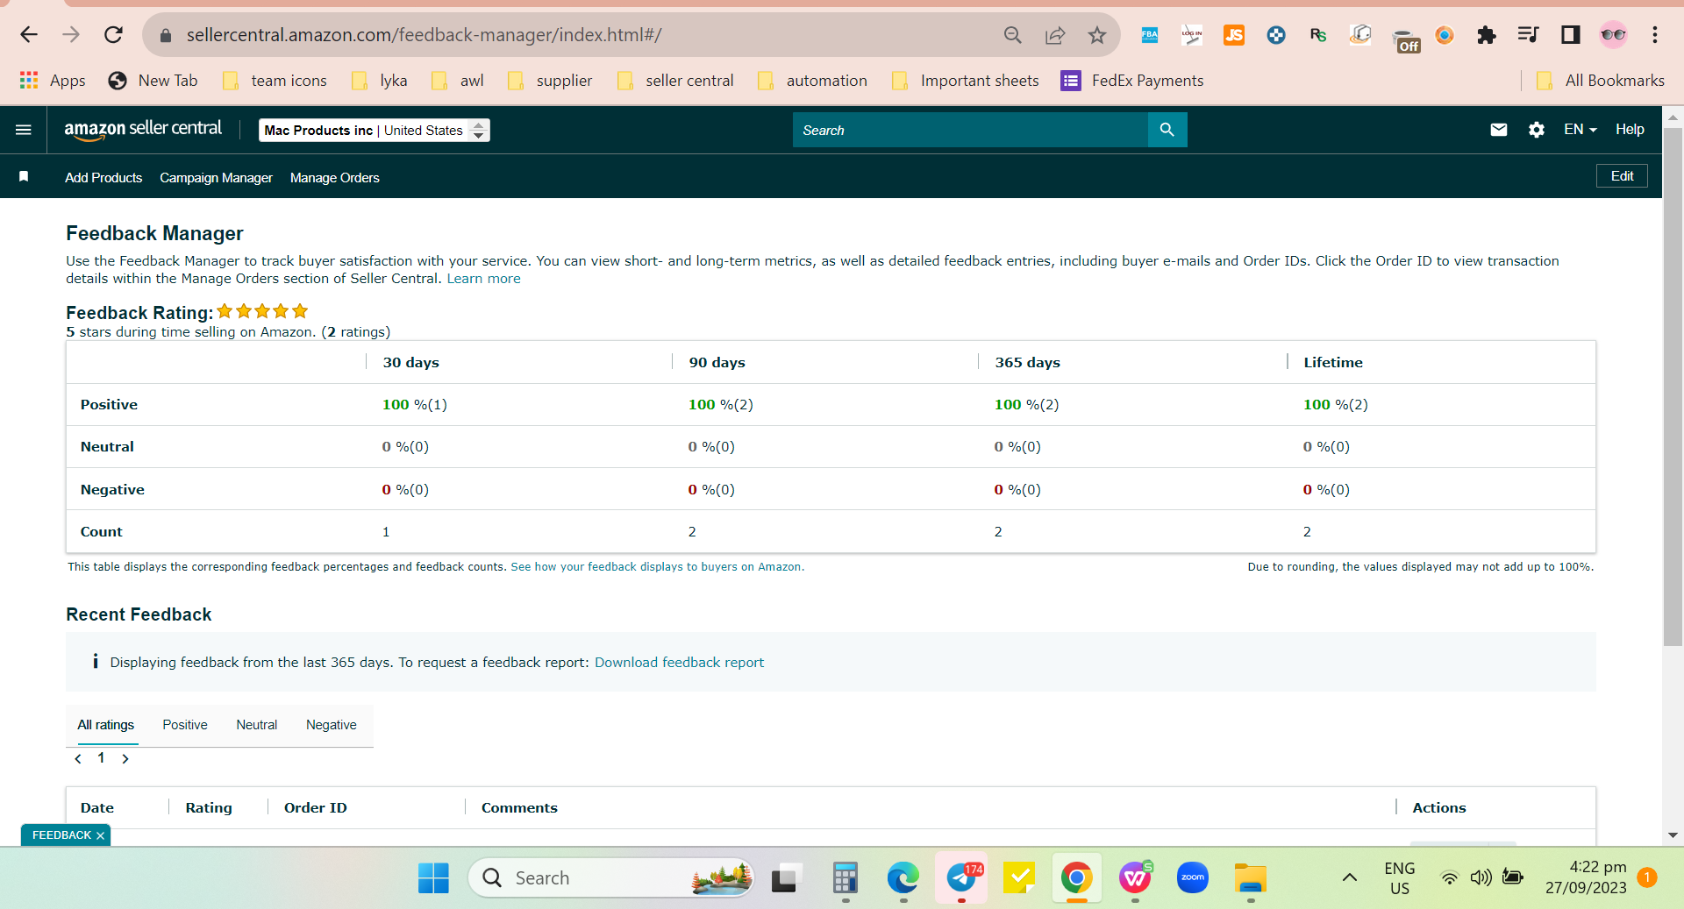The image size is (1684, 909).
Task: Open the New Tab bookmark
Action: click(x=153, y=81)
